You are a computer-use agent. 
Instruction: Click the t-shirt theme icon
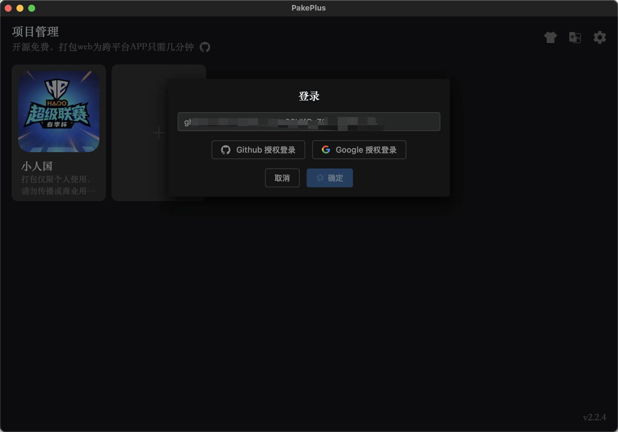tap(550, 38)
